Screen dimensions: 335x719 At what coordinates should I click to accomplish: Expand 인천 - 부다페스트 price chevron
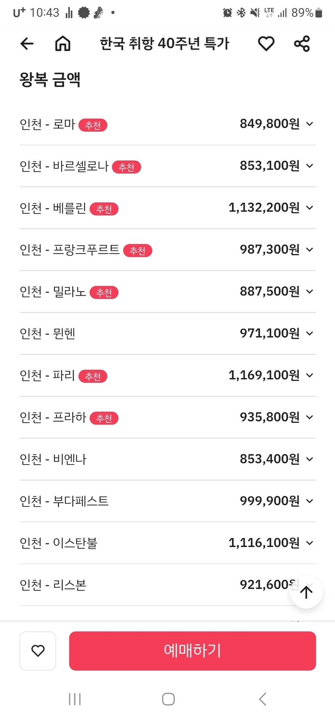point(310,501)
